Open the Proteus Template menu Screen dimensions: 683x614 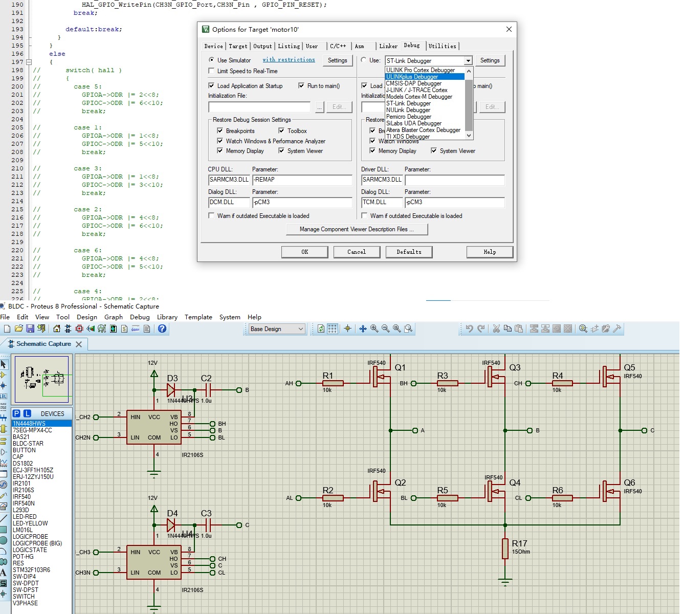click(x=199, y=317)
